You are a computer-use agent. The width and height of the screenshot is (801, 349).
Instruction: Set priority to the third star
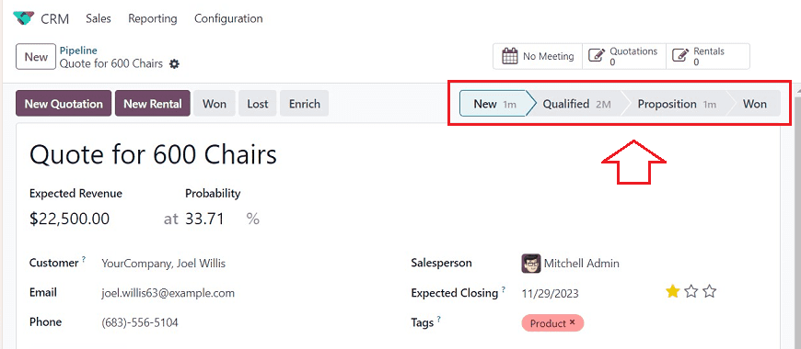(709, 291)
